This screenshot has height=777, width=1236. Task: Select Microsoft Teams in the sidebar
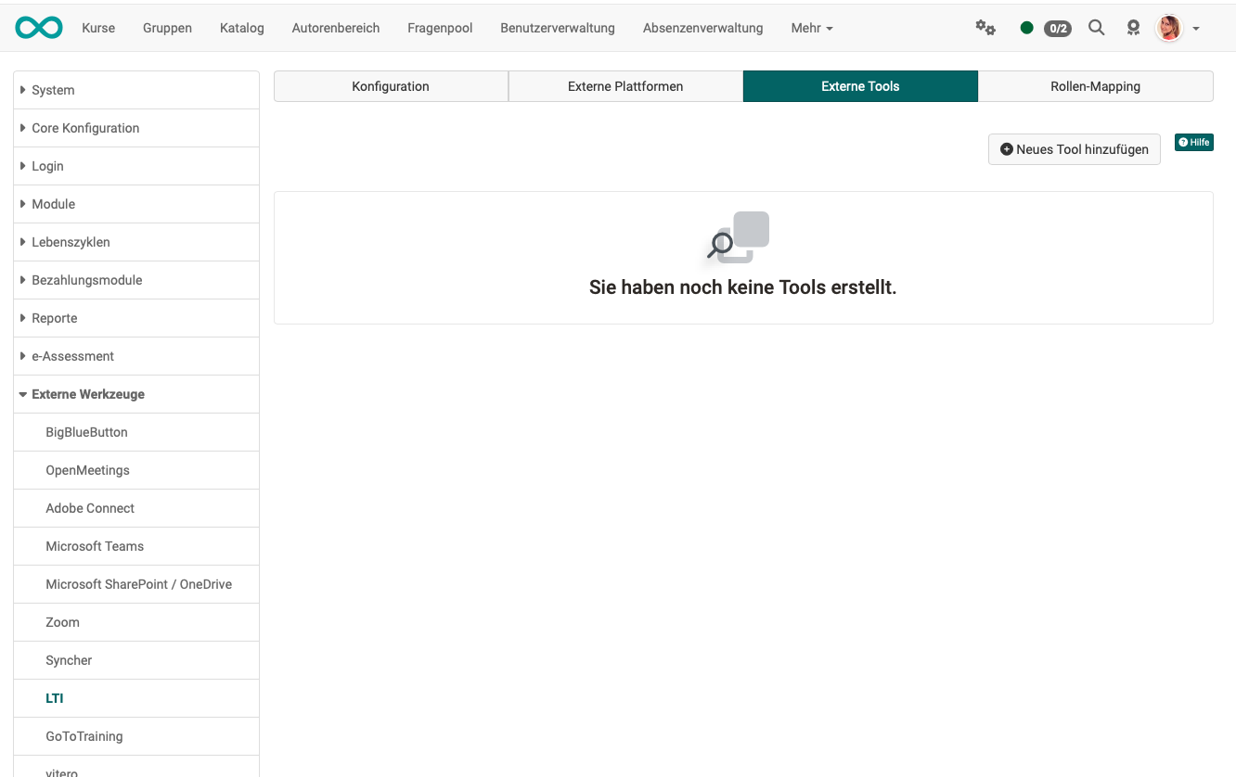95,546
